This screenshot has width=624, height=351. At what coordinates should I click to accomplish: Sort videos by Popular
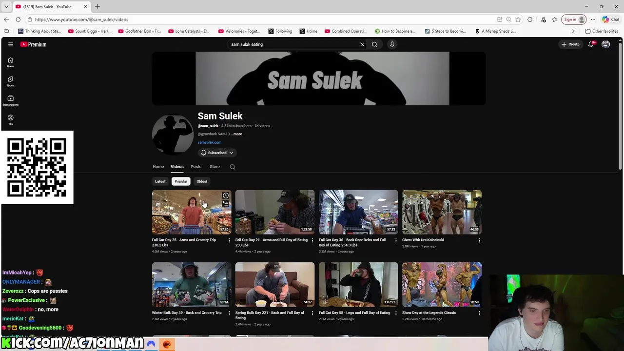click(x=181, y=181)
